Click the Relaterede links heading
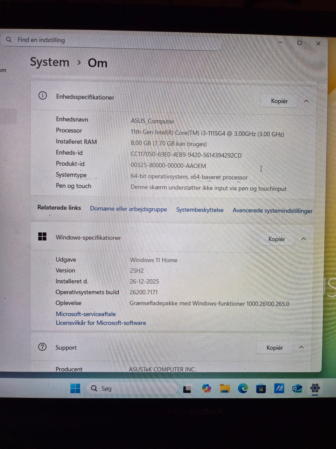 (59, 208)
